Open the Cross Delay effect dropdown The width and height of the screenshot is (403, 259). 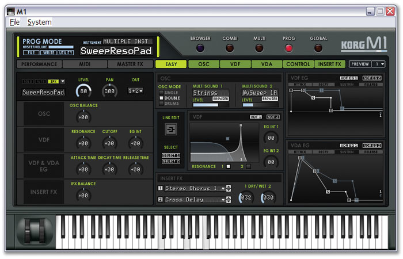click(223, 199)
